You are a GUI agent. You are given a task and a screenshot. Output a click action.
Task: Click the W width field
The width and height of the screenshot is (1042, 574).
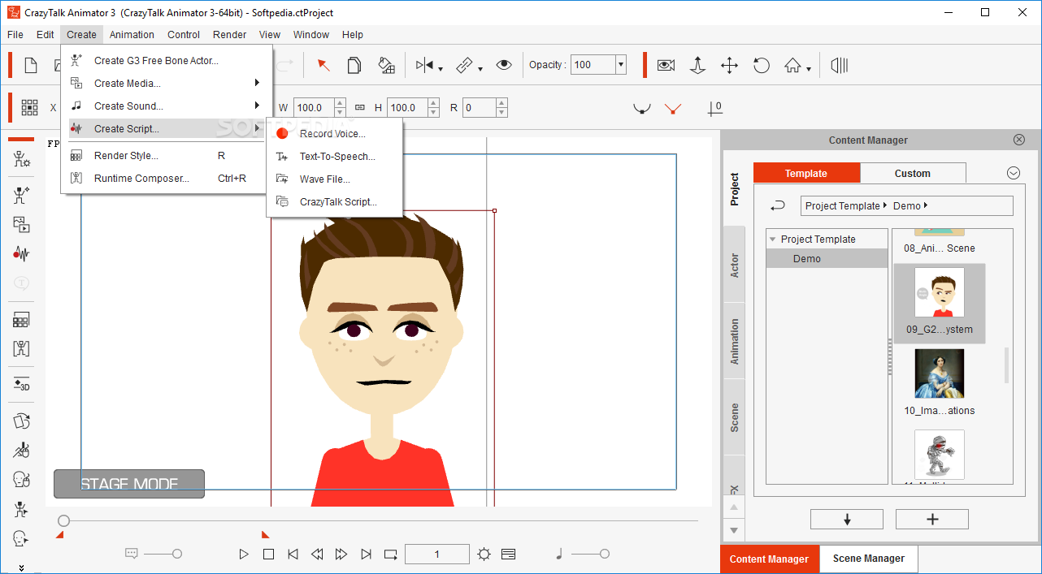coord(312,107)
